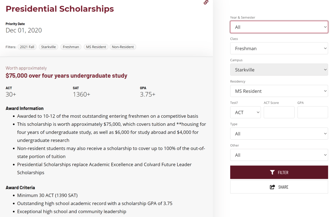Open the Year & Semester dropdown
Image resolution: width=333 pixels, height=217 pixels.
pyautogui.click(x=279, y=27)
